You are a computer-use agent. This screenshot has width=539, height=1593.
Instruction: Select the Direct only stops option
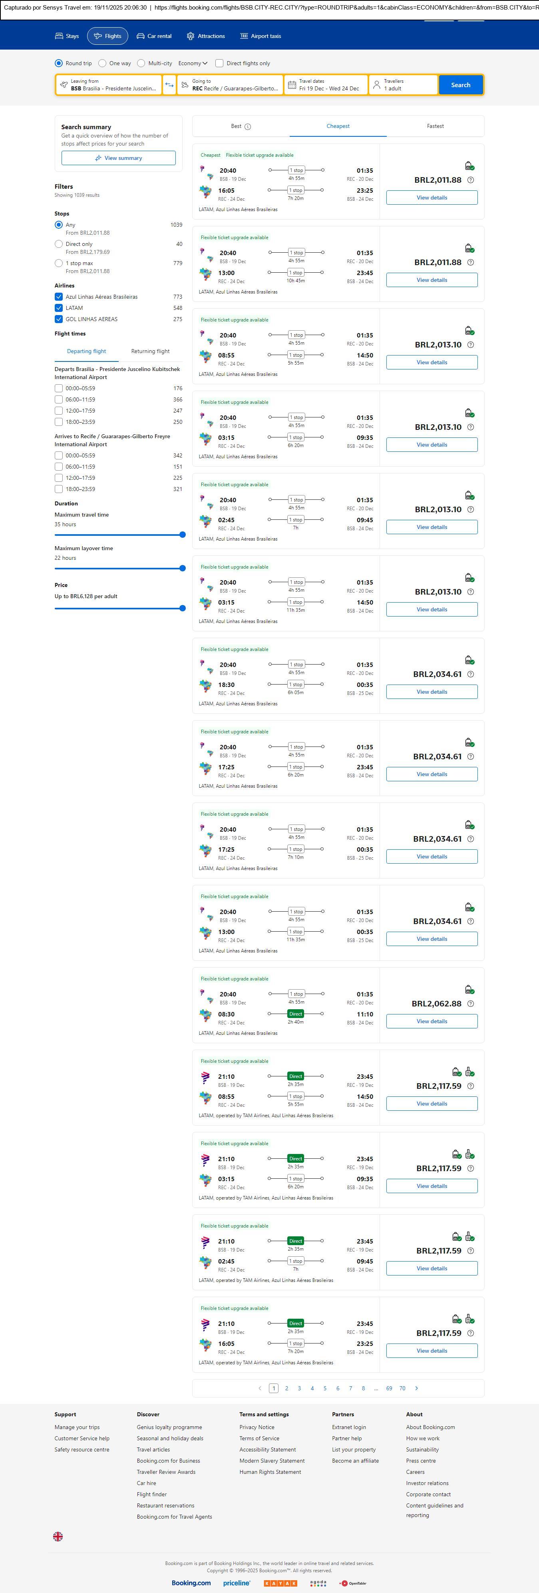pos(59,244)
